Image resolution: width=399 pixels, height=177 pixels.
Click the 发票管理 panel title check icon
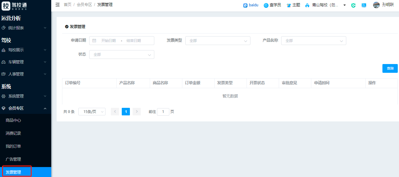point(67,27)
